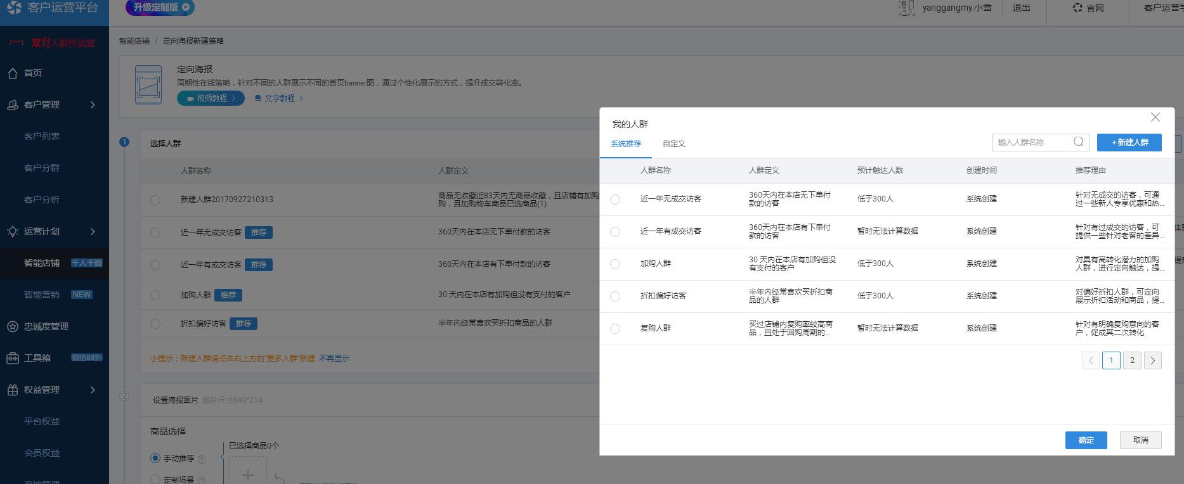Click the 运营计划 lightbulb icon

pos(13,231)
